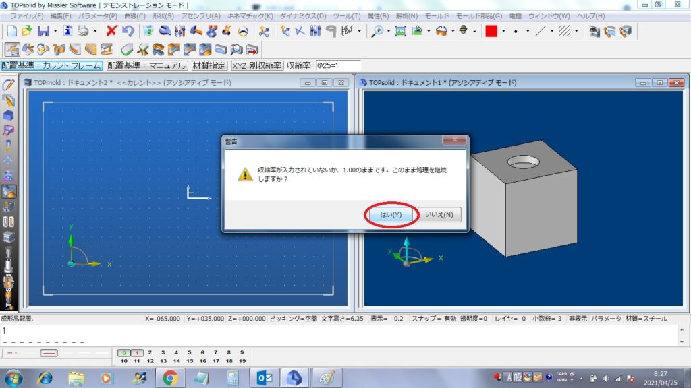Click the fit-to-window view icon

tap(400, 31)
